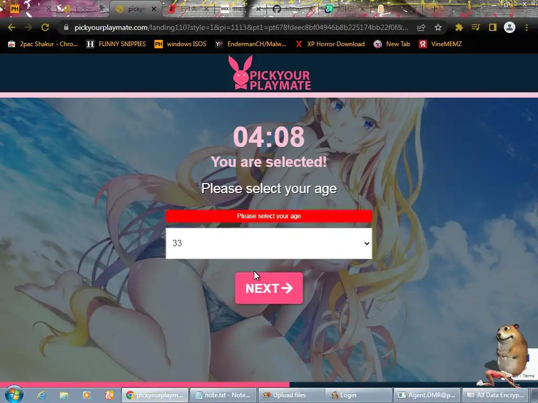This screenshot has height=403, width=538.
Task: Click the address bar URL
Action: (x=241, y=27)
